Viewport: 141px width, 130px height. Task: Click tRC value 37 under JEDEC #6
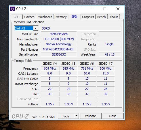[x=87, y=94]
